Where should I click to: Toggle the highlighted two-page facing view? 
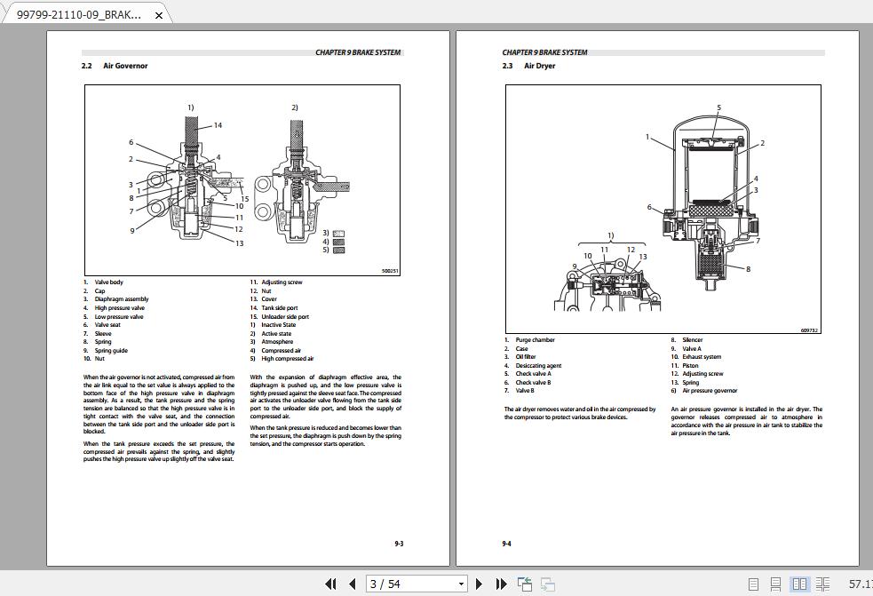coord(798,584)
